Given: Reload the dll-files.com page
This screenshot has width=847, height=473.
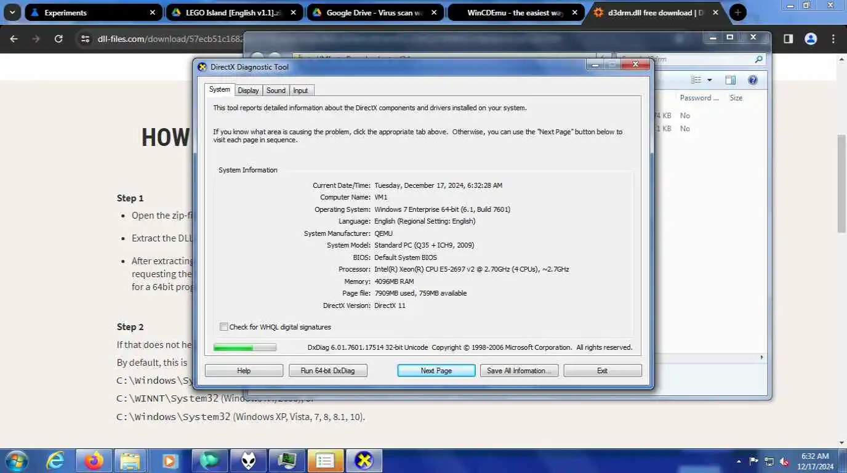Looking at the screenshot, I should pyautogui.click(x=58, y=39).
